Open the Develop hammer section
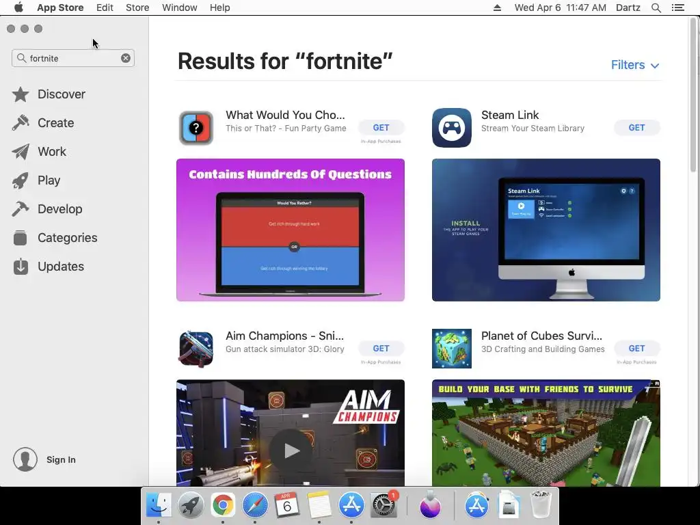Image resolution: width=700 pixels, height=525 pixels. pyautogui.click(x=47, y=209)
